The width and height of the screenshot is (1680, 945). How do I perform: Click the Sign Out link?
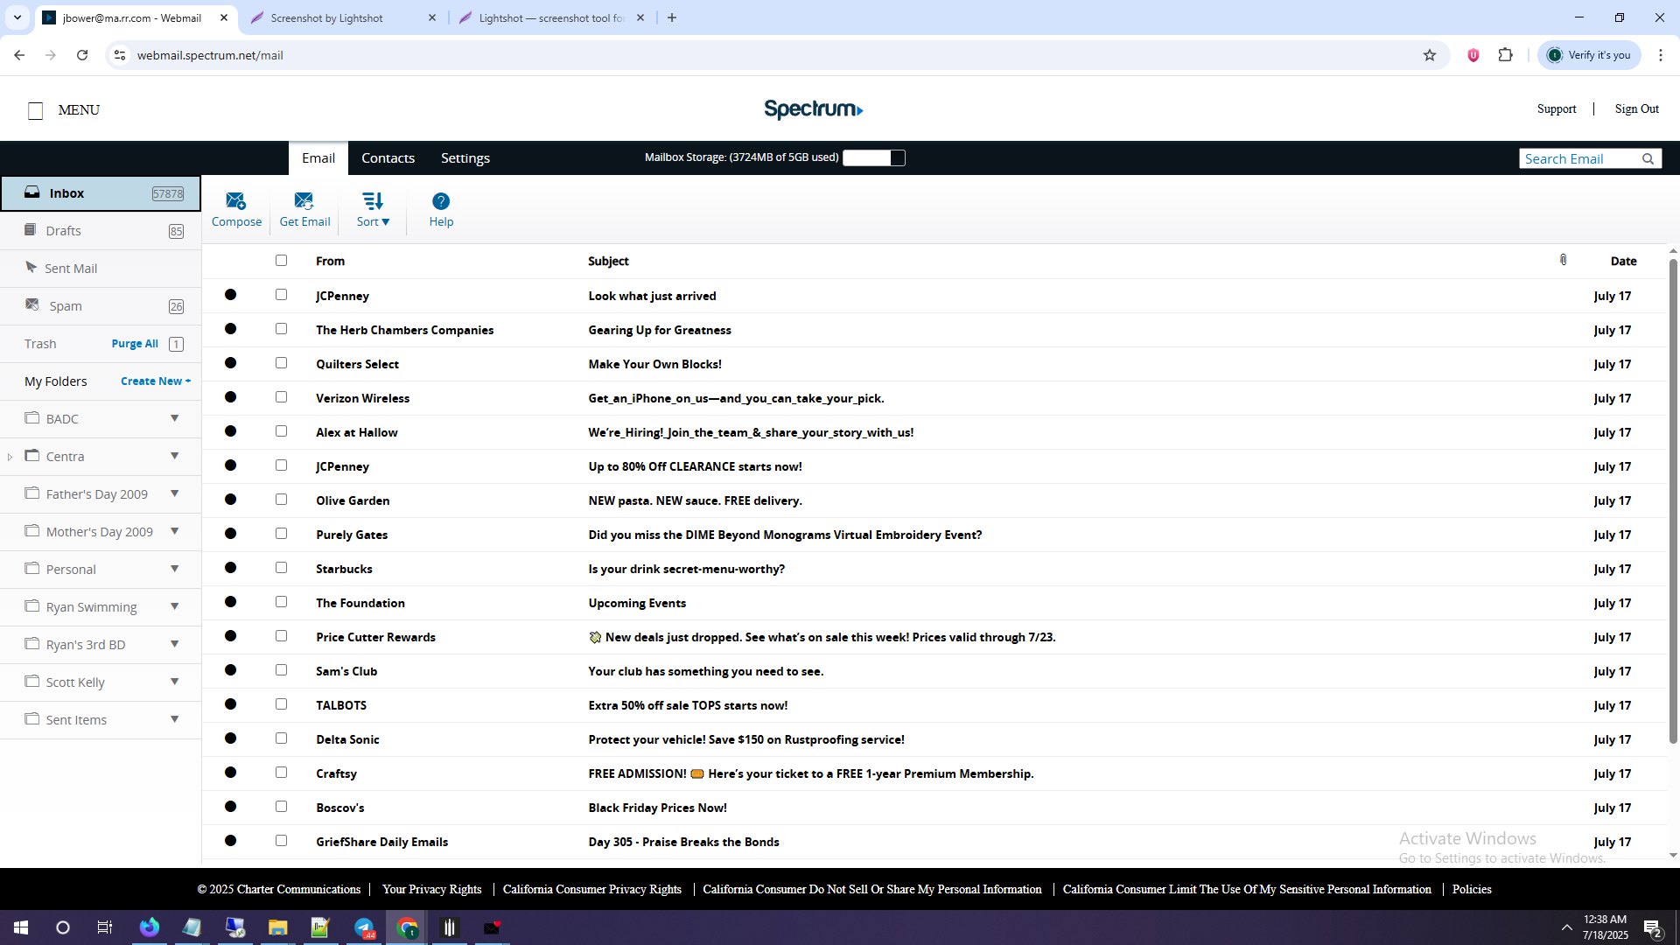[1636, 109]
